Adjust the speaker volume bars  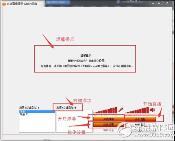[137, 110]
